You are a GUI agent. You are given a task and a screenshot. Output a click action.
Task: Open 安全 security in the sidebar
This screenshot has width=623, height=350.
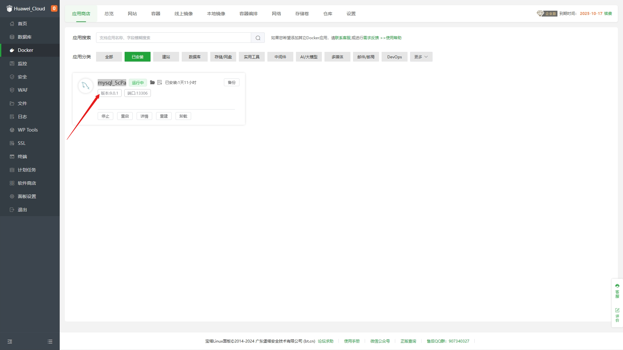coord(30,77)
